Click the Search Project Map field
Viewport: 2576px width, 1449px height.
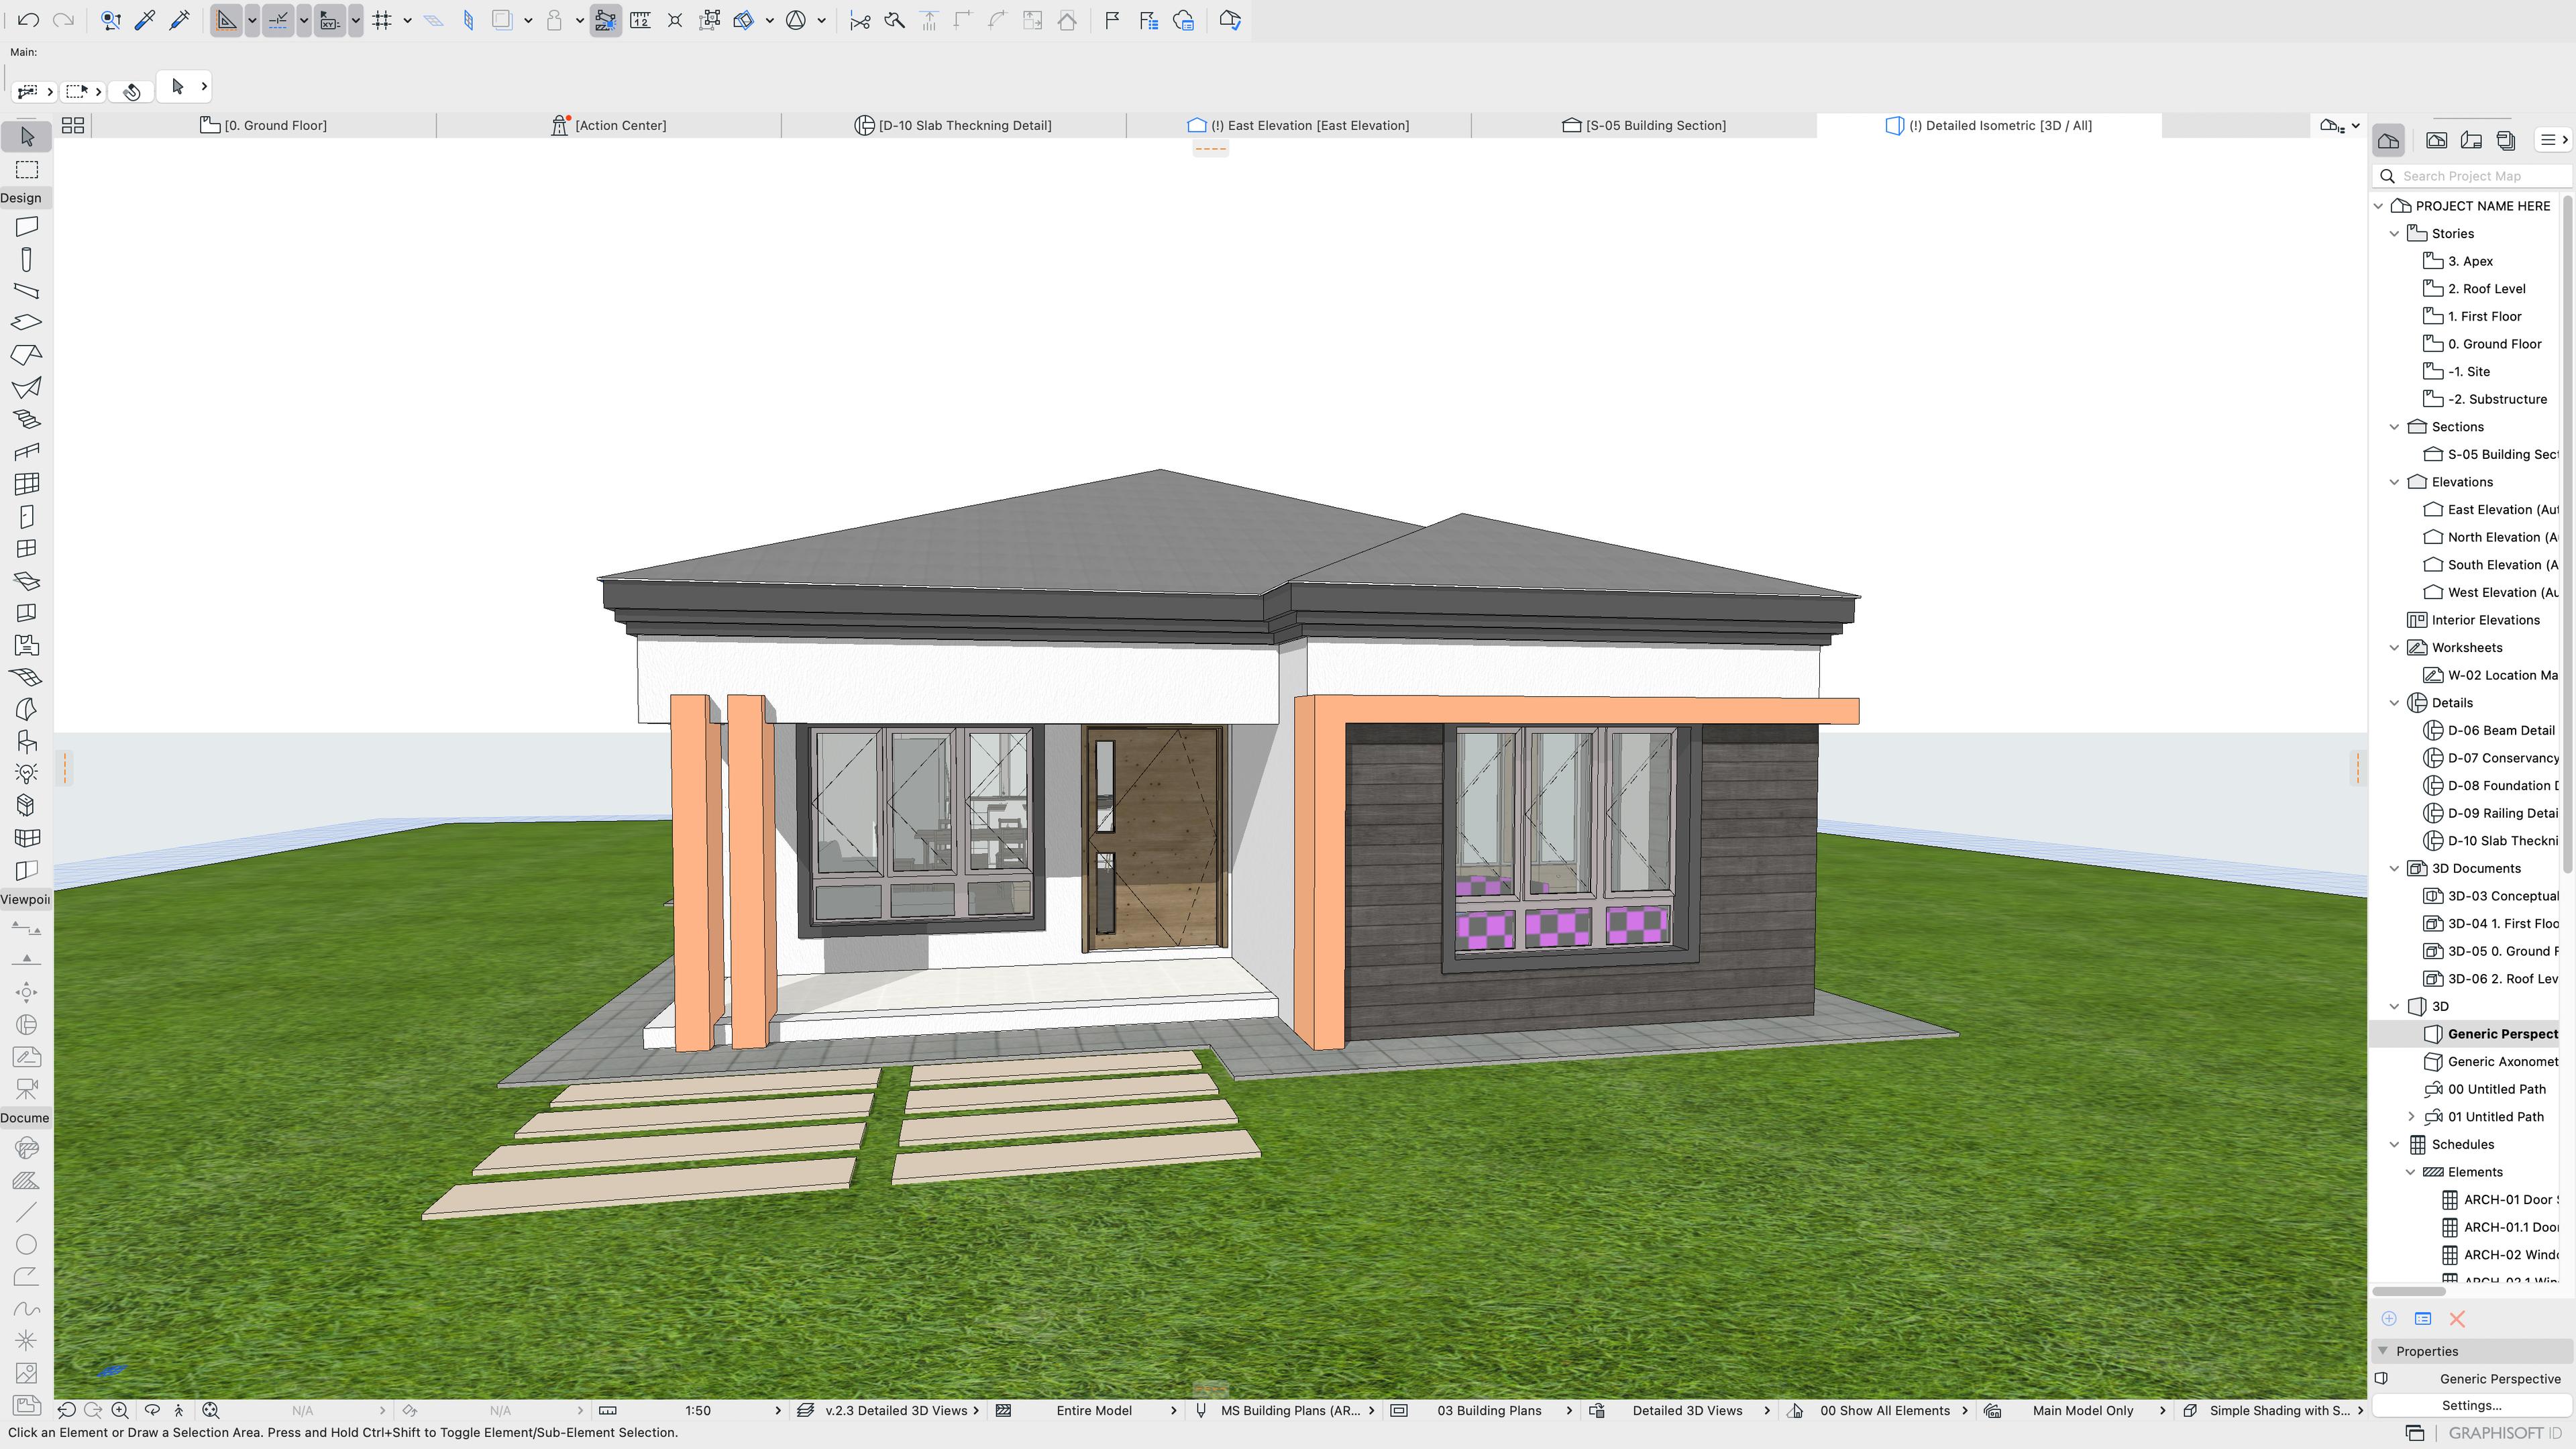click(x=2480, y=176)
